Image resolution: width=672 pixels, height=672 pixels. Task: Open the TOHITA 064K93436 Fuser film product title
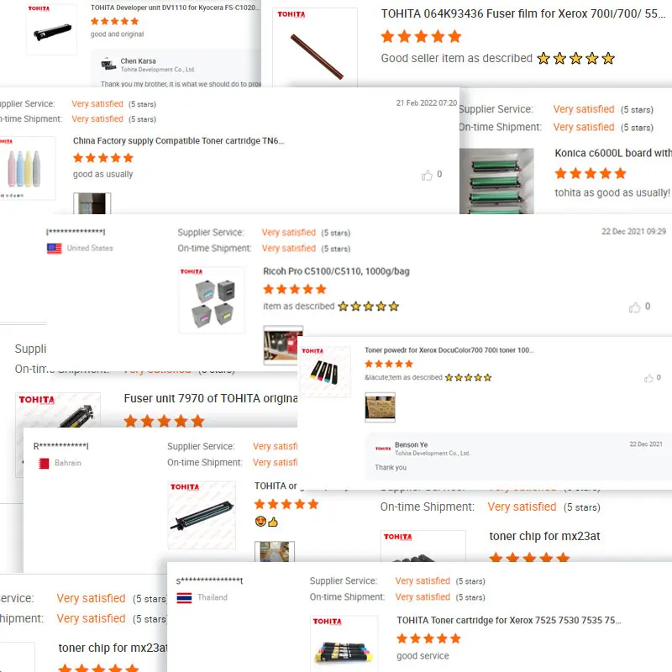[x=522, y=13]
